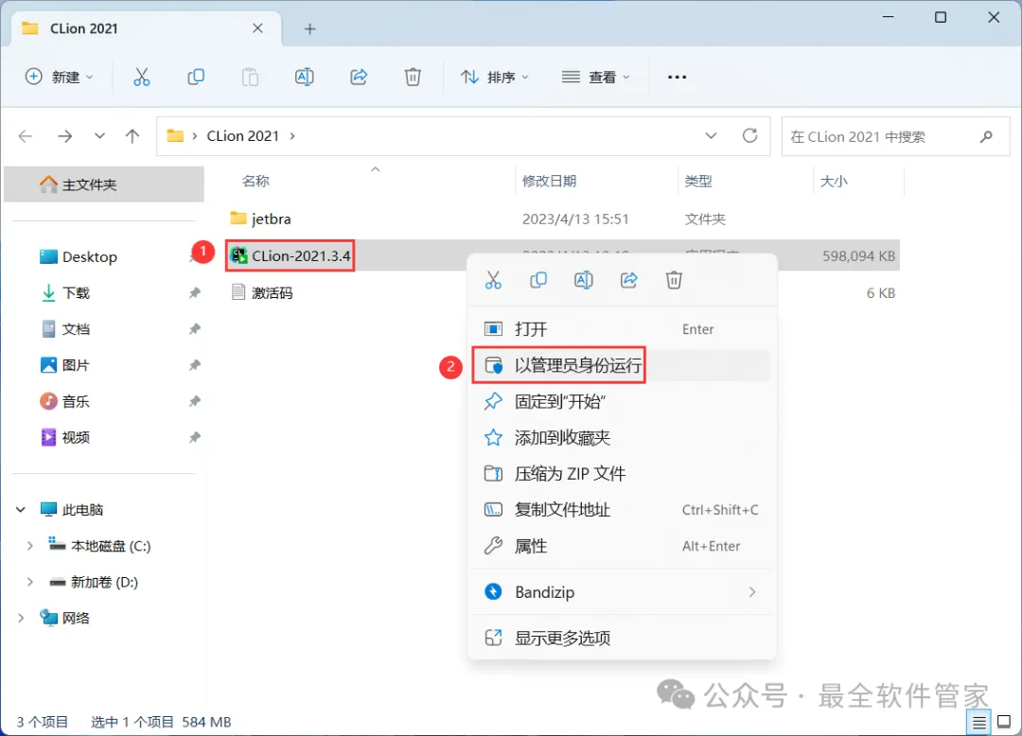The image size is (1022, 736).
Task: Click the 激活码 text file icon
Action: point(238,291)
